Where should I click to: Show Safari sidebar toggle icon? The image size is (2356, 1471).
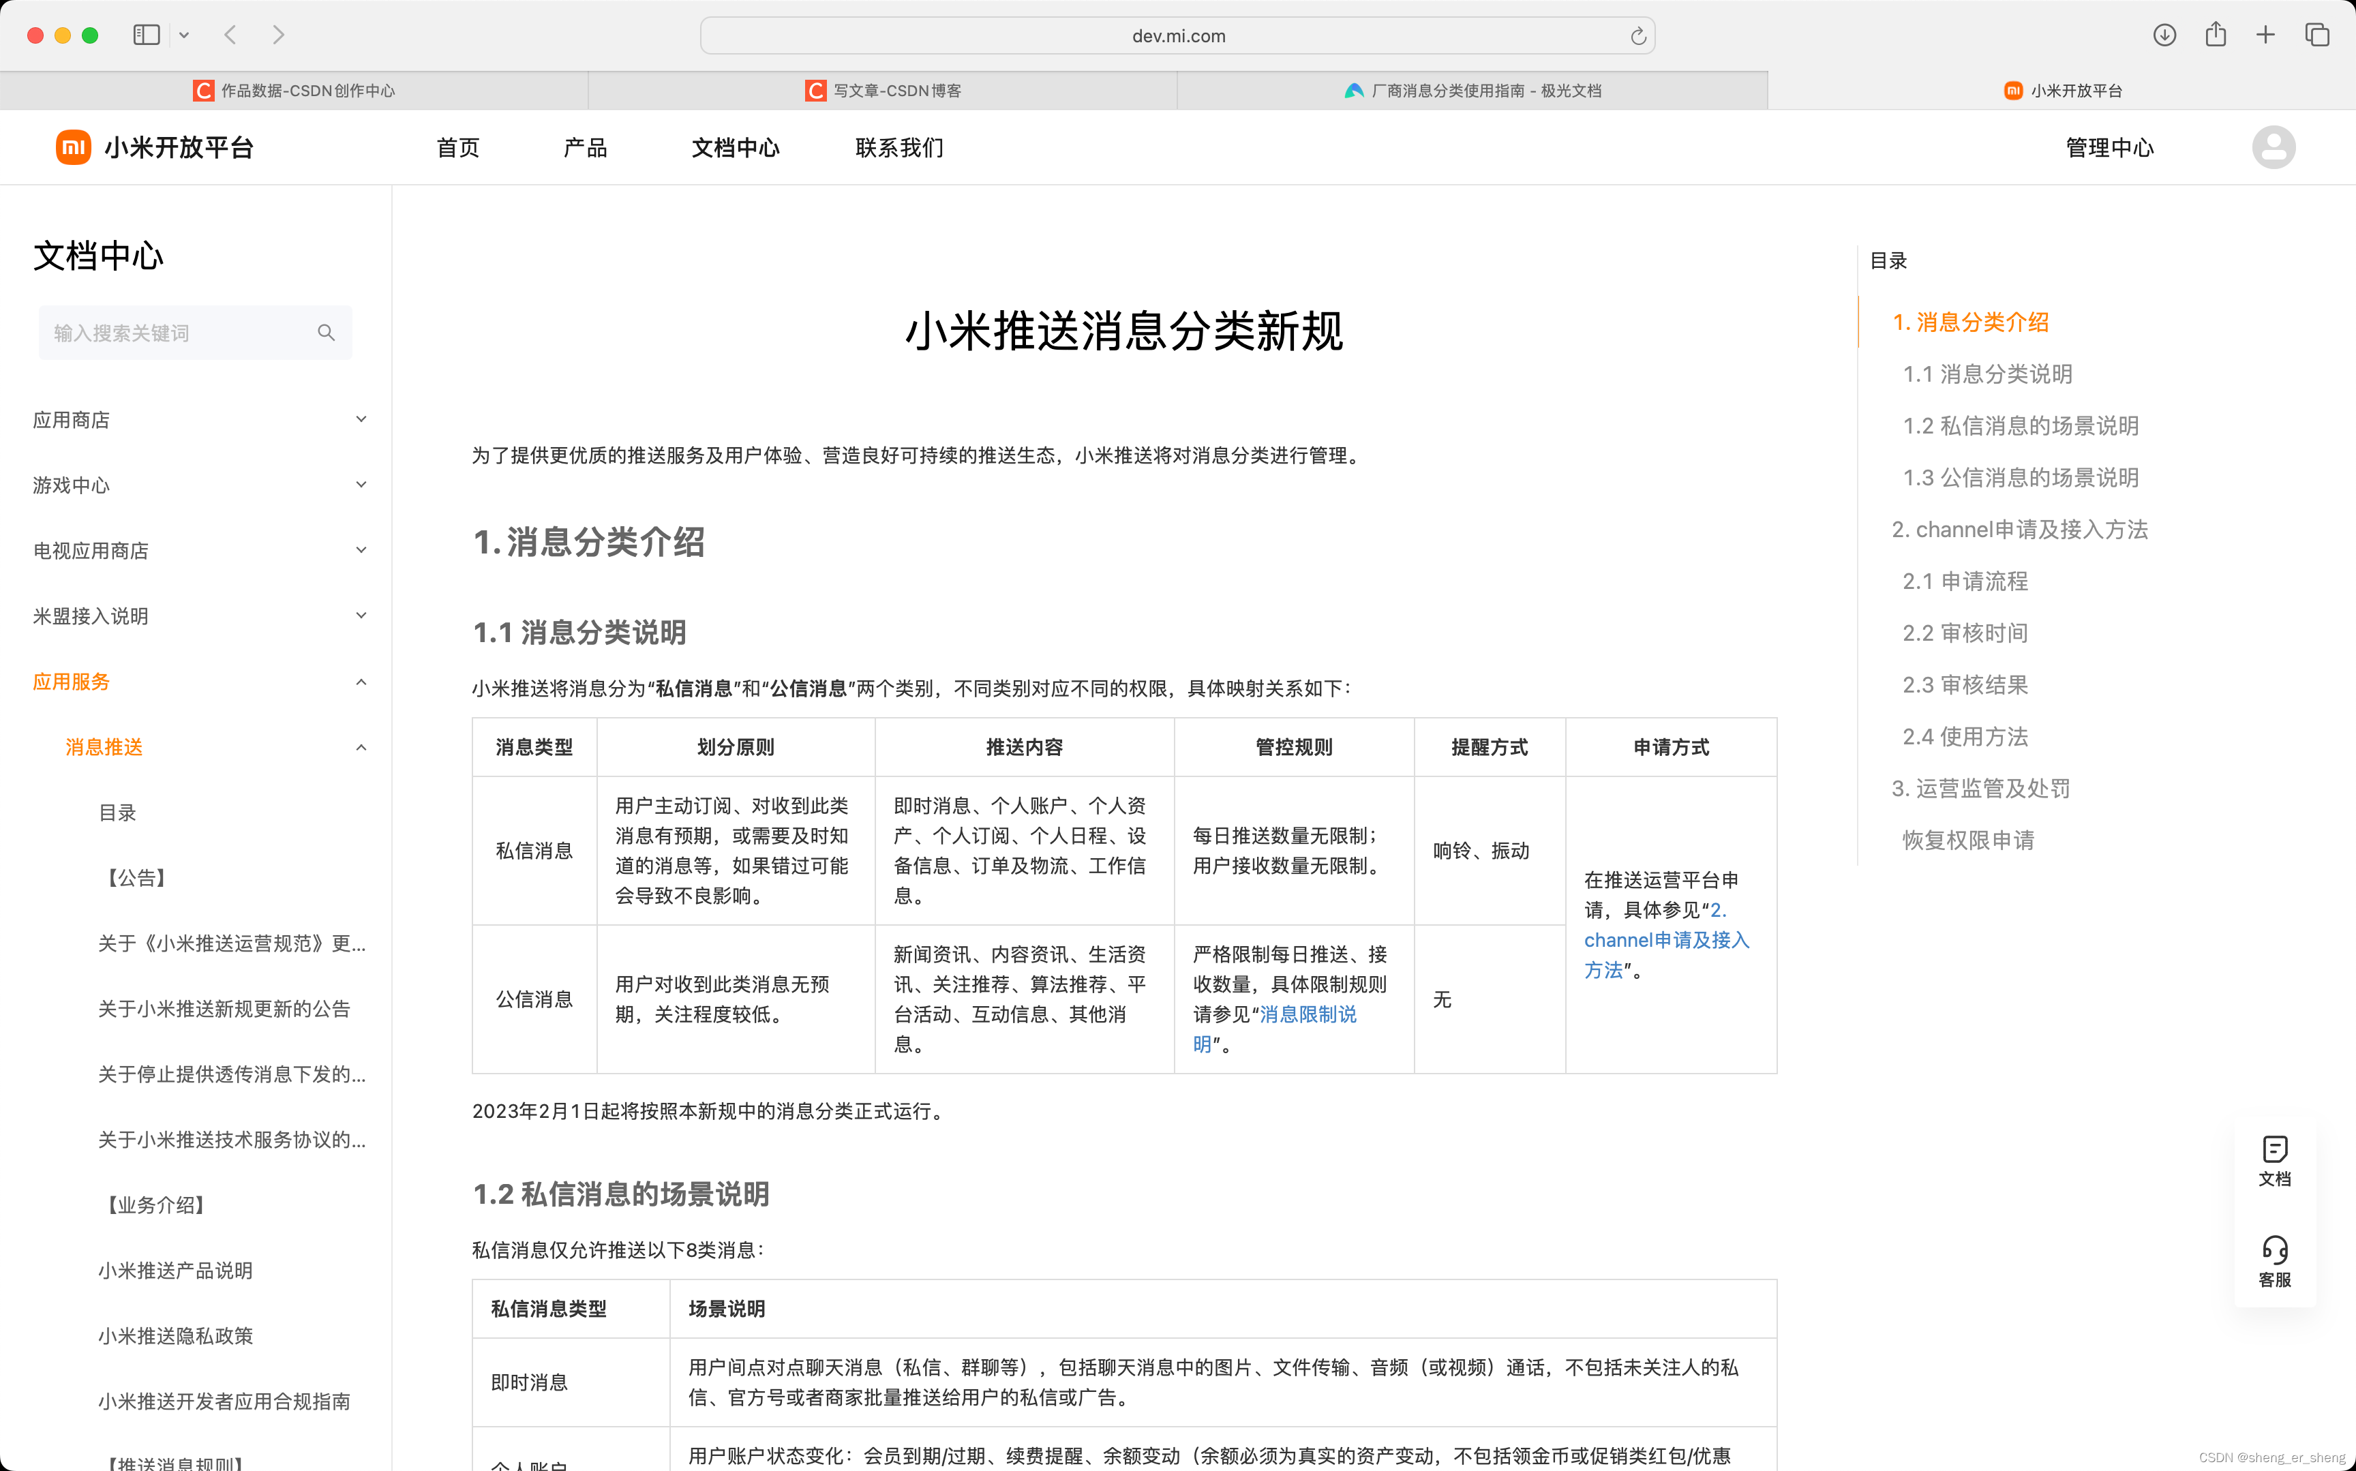147,35
